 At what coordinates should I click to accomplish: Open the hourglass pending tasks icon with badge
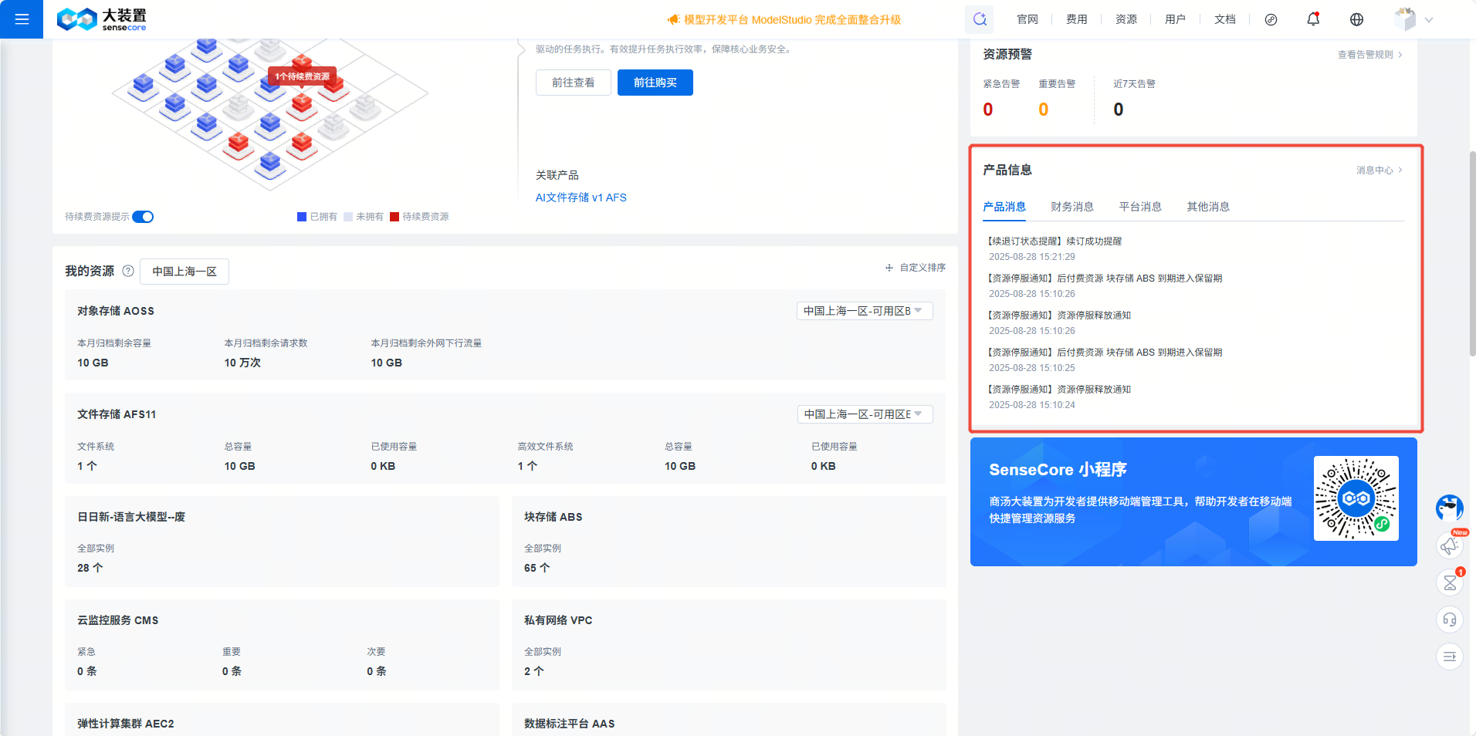tap(1450, 582)
